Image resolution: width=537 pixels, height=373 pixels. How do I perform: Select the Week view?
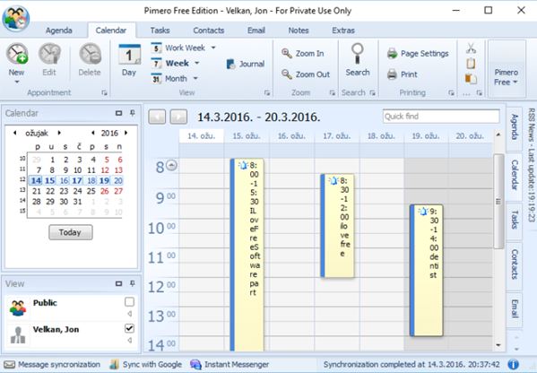coord(171,63)
